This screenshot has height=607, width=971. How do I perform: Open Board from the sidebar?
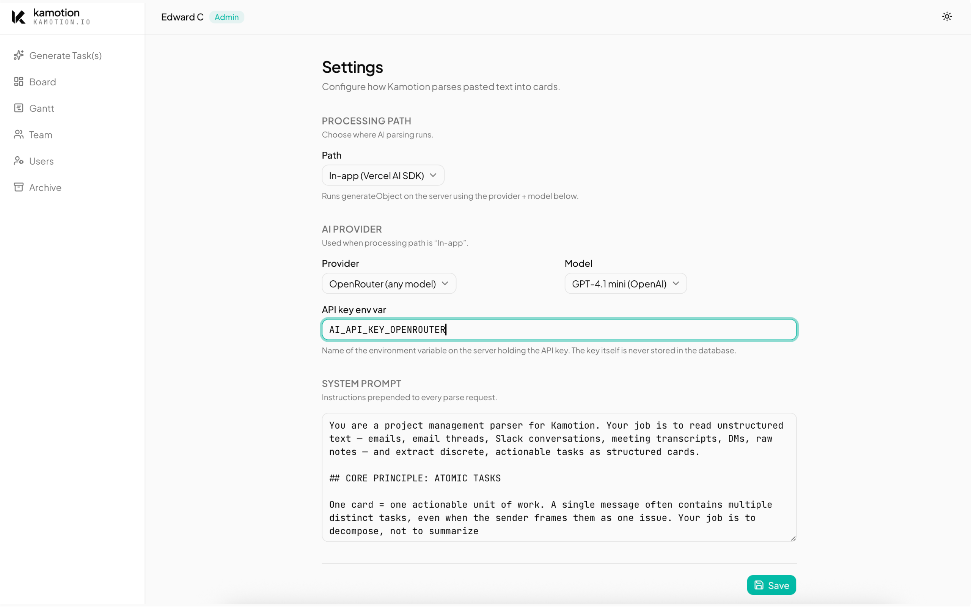[x=42, y=82]
